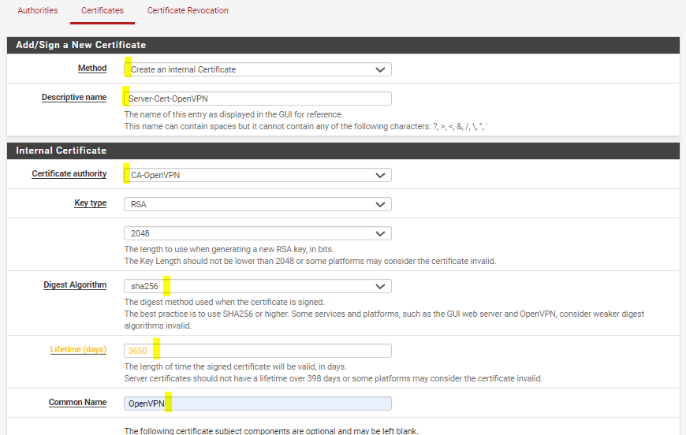Select the Certificates tab

pyautogui.click(x=103, y=10)
